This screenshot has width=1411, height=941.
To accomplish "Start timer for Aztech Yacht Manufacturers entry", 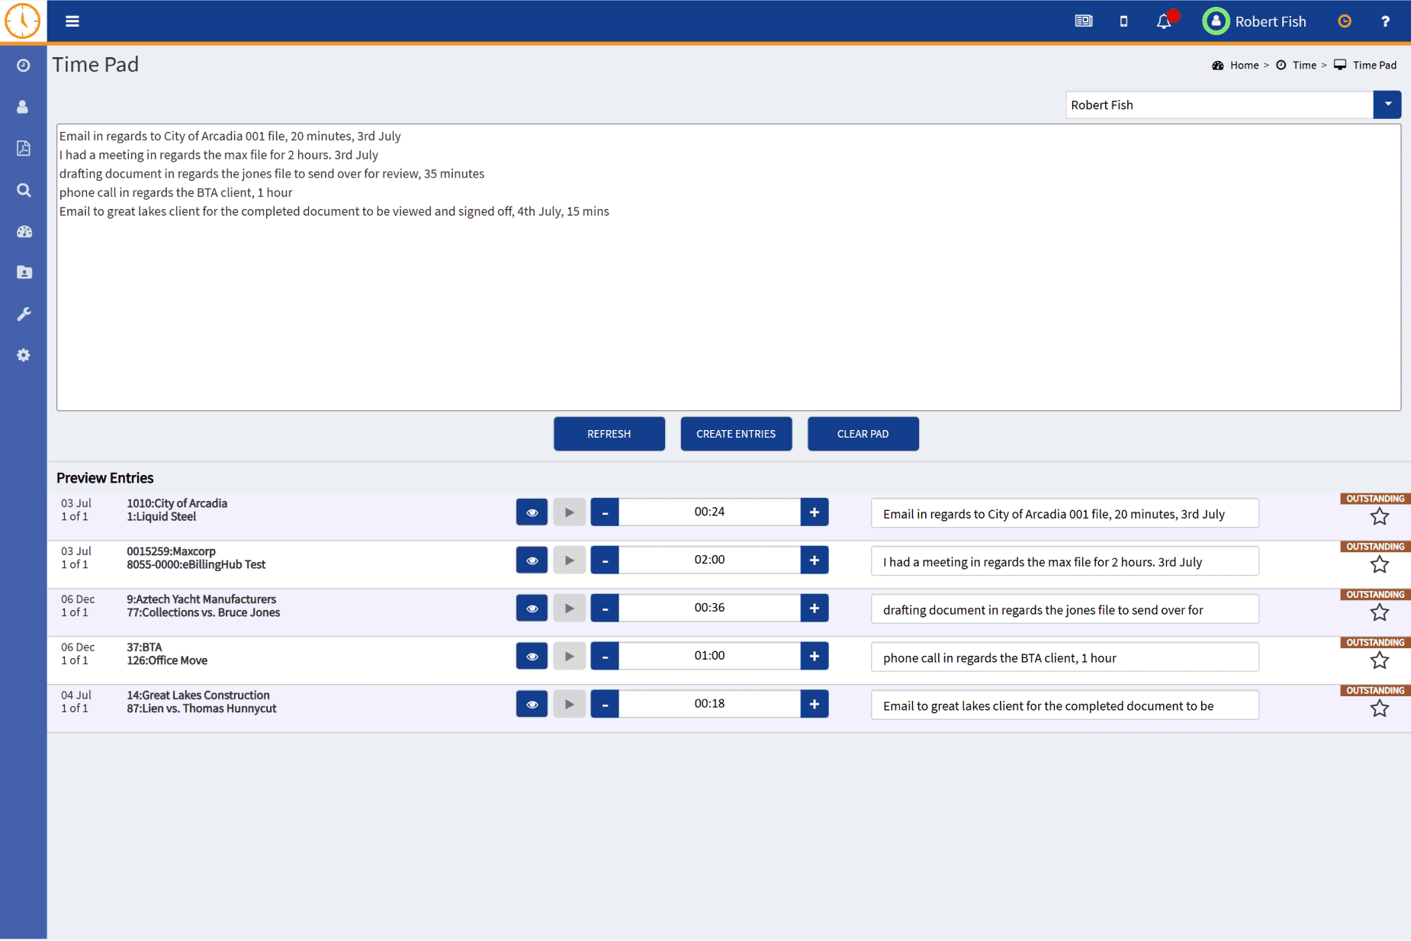I will pos(569,609).
